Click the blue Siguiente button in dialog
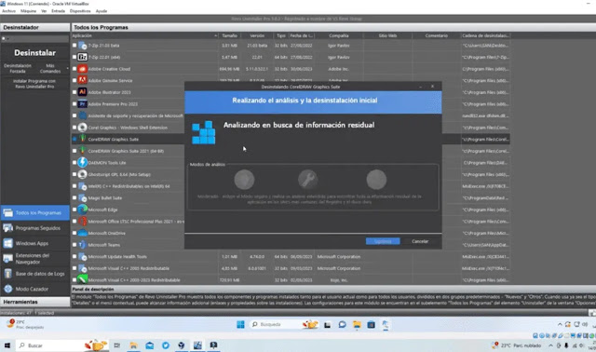 (383, 241)
